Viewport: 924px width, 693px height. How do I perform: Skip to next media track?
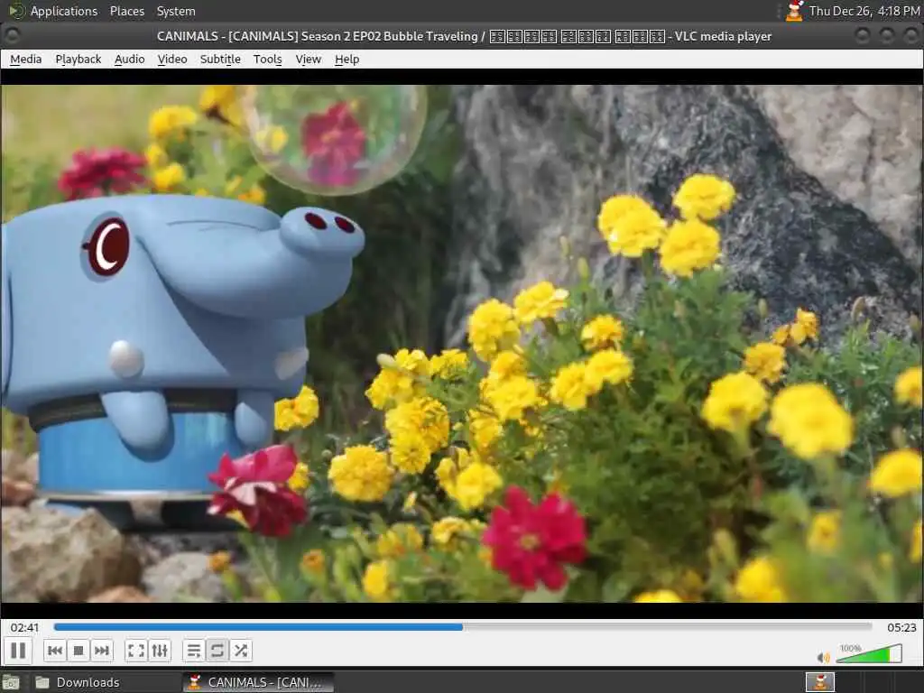pos(101,651)
